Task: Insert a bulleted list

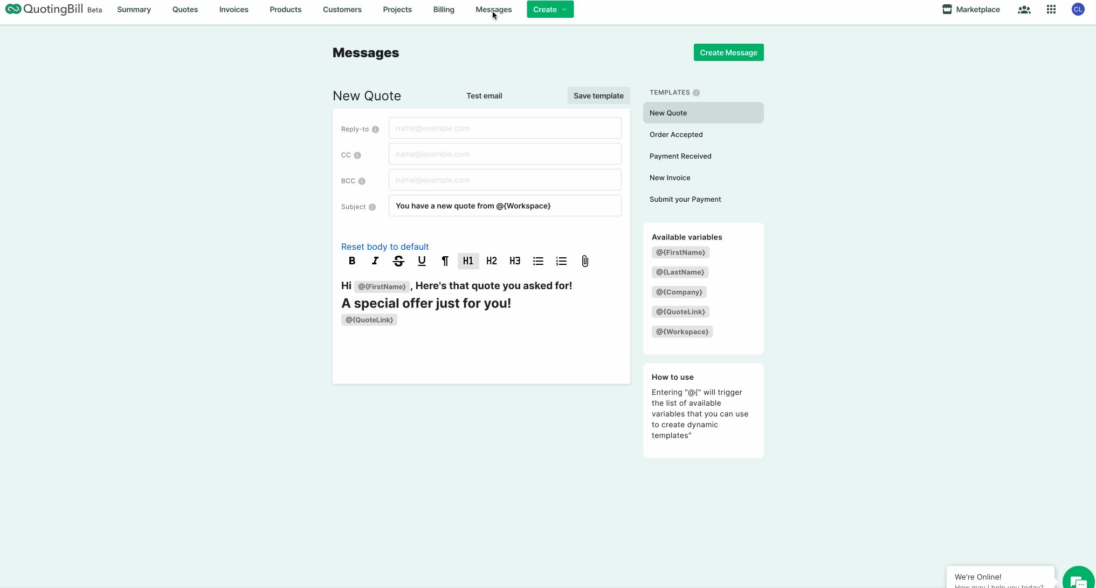Action: click(x=538, y=261)
